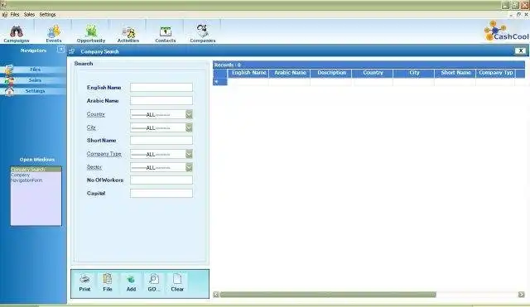Click the Capital input field
530x307 pixels.
coord(161,193)
